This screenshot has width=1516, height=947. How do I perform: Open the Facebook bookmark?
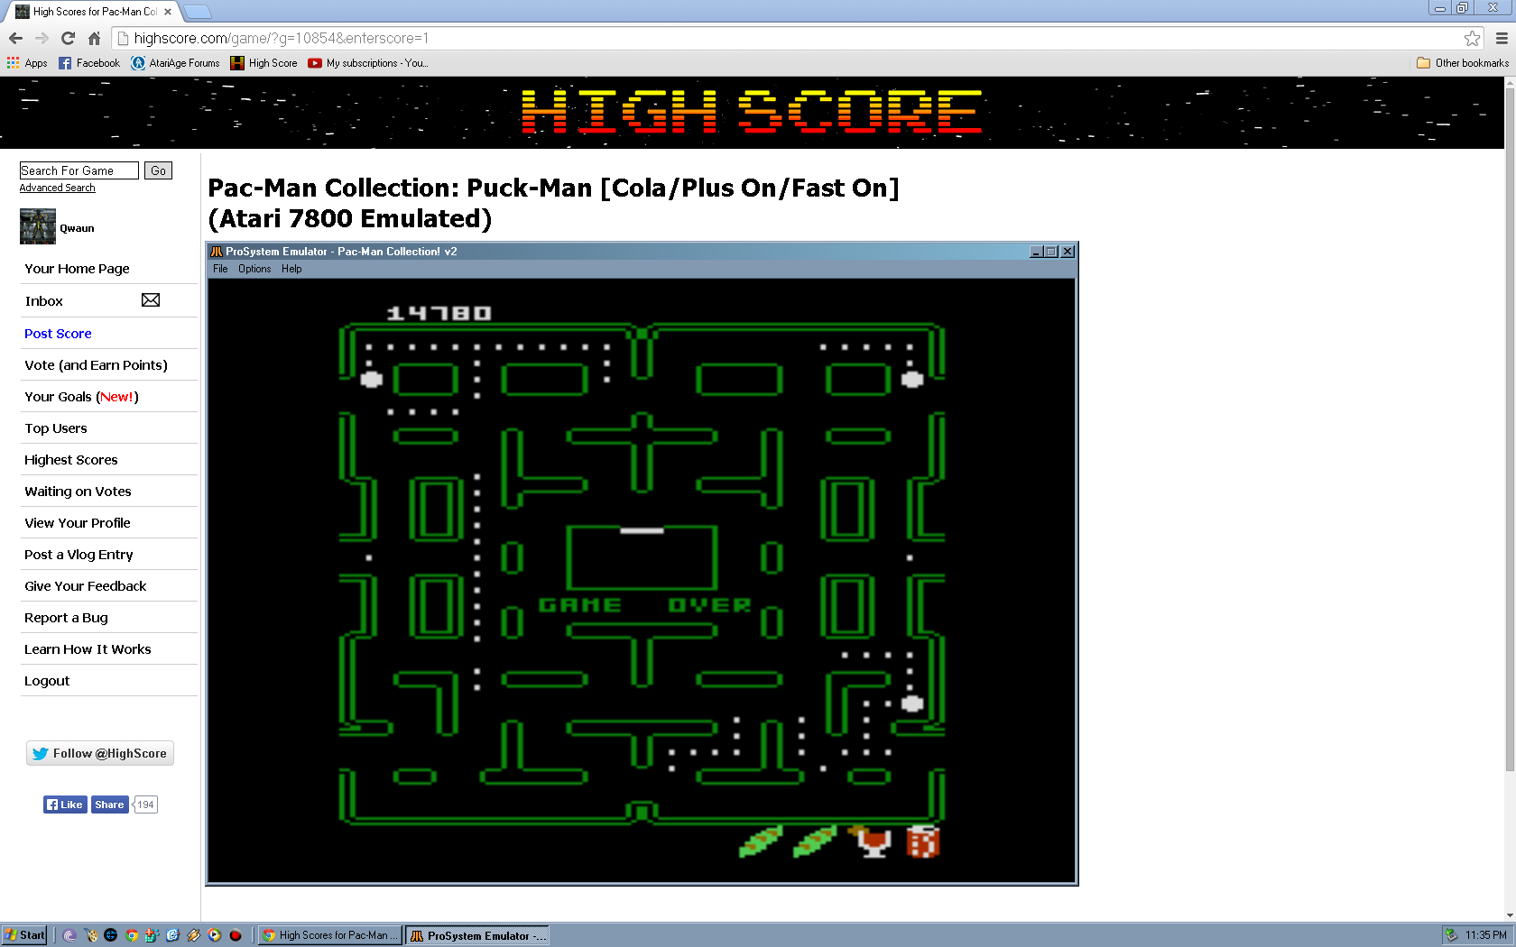(89, 63)
